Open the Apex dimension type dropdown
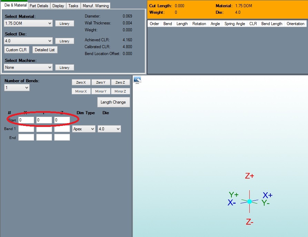 click(x=83, y=129)
